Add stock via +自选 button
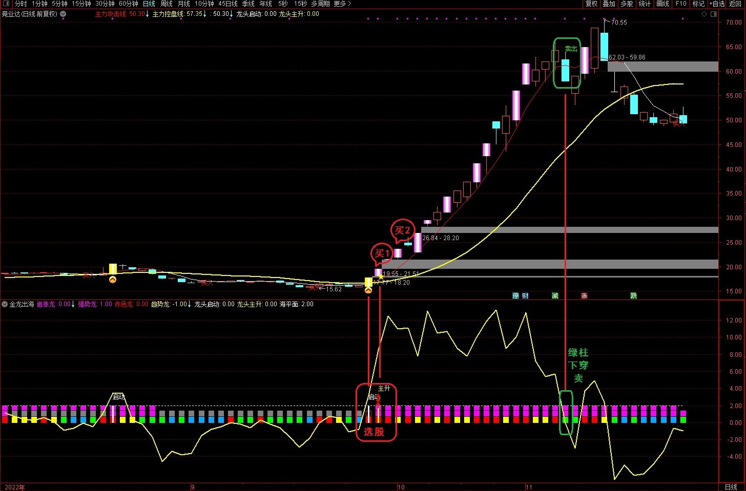Viewport: 746px width, 491px height. tap(717, 4)
